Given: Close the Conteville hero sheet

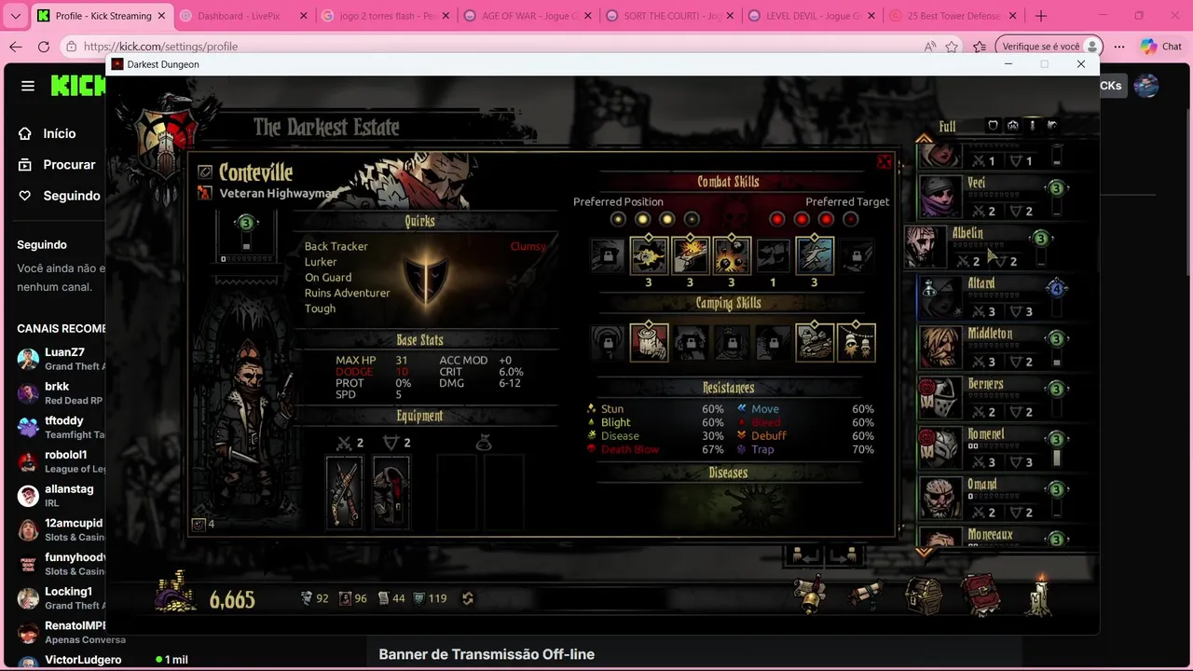Looking at the screenshot, I should pos(884,163).
